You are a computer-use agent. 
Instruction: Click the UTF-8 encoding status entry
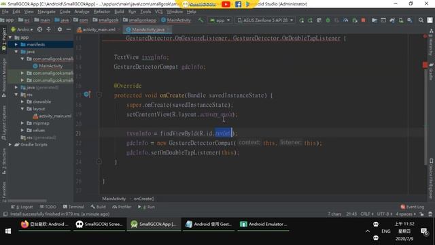click(x=384, y=214)
